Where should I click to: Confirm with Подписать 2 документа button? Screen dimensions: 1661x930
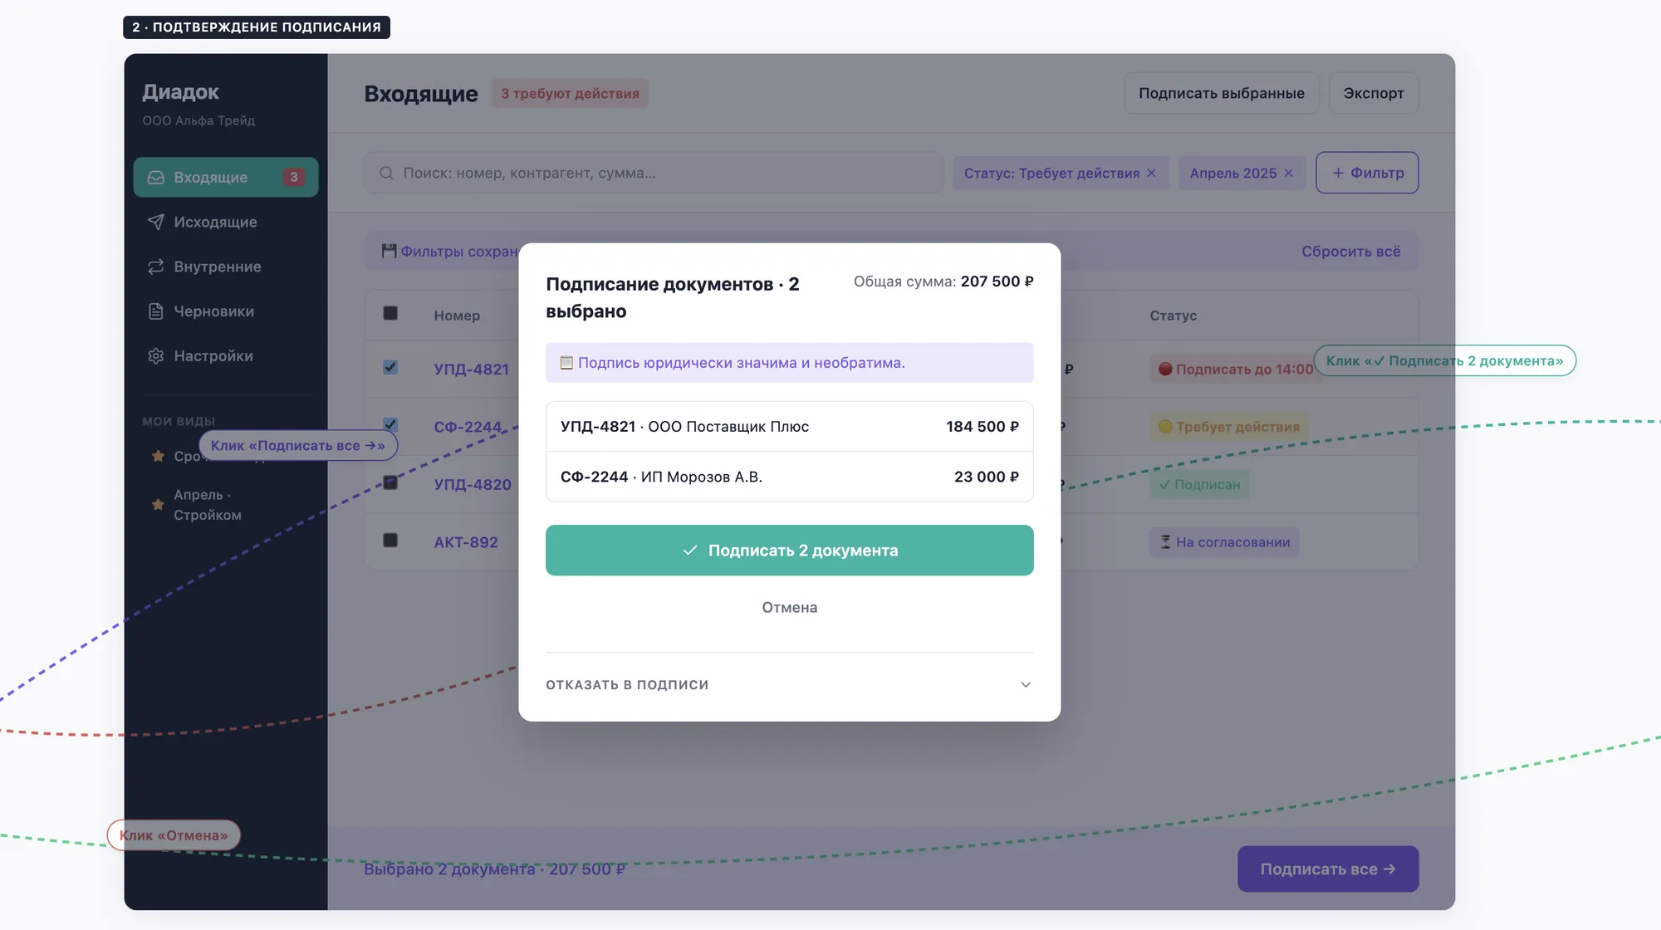click(x=789, y=550)
